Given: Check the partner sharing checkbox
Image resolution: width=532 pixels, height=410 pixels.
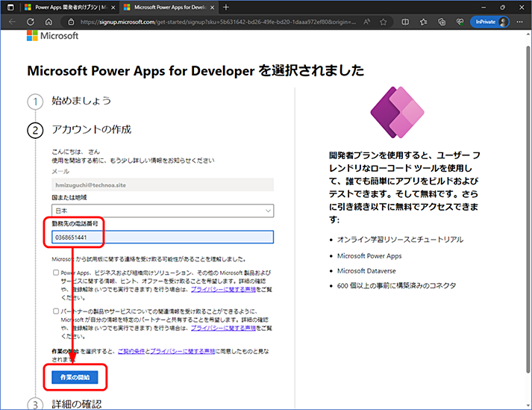Looking at the screenshot, I should point(56,311).
